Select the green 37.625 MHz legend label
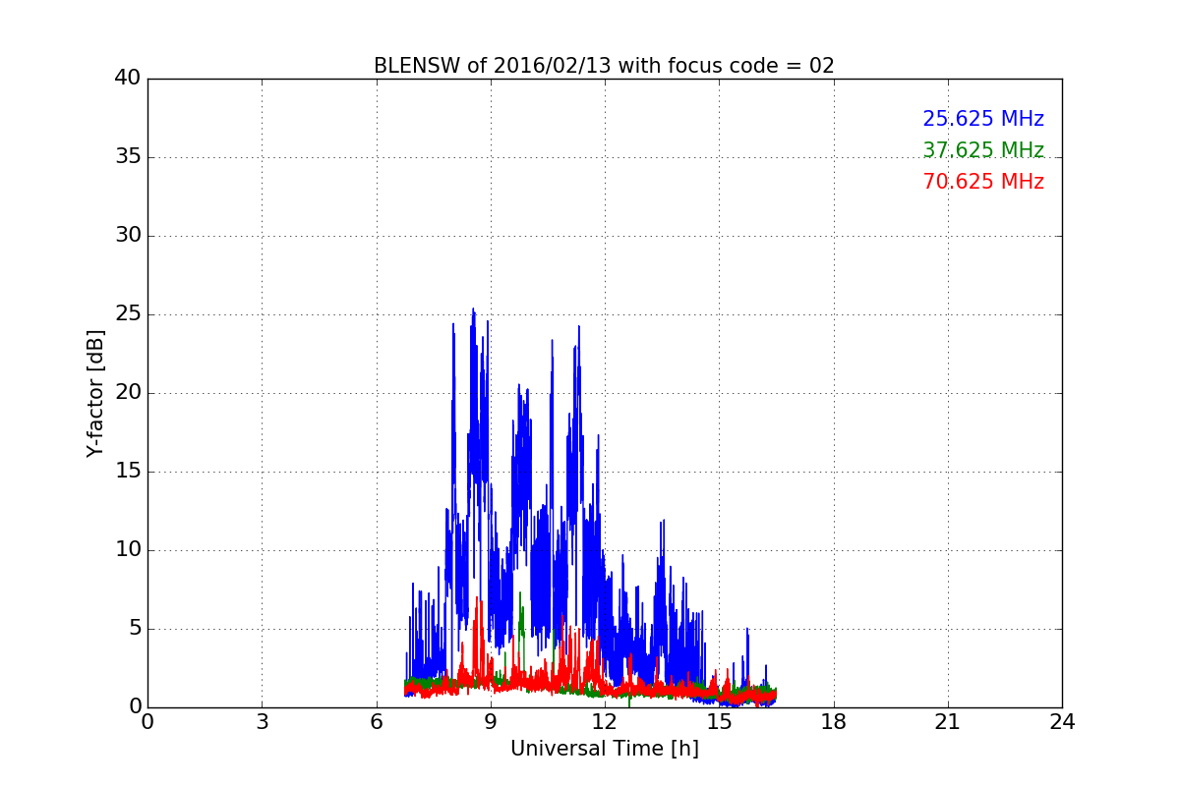This screenshot has width=1180, height=786. pos(983,150)
